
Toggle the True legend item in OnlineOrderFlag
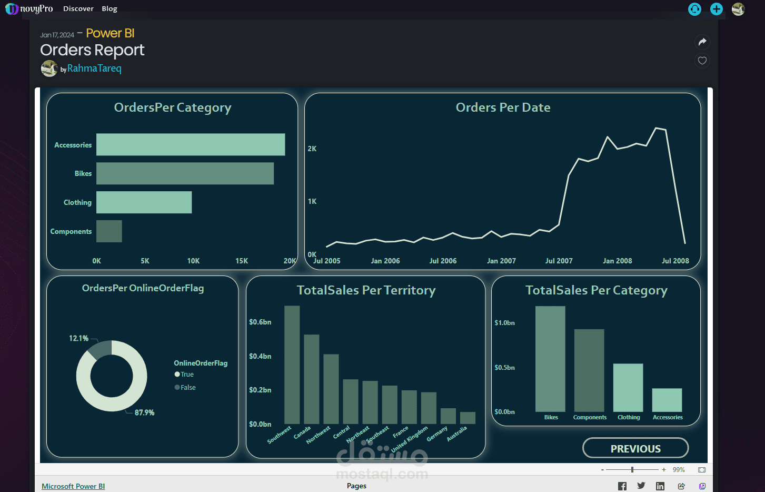[184, 375]
